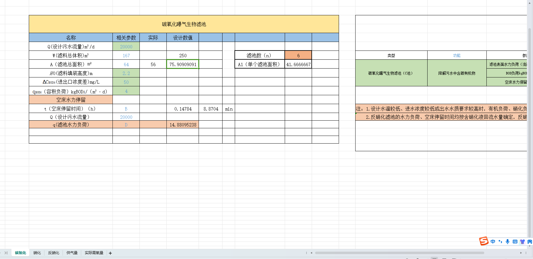Open the Sogou skin shirt icon
The width and height of the screenshot is (533, 259).
(522, 242)
